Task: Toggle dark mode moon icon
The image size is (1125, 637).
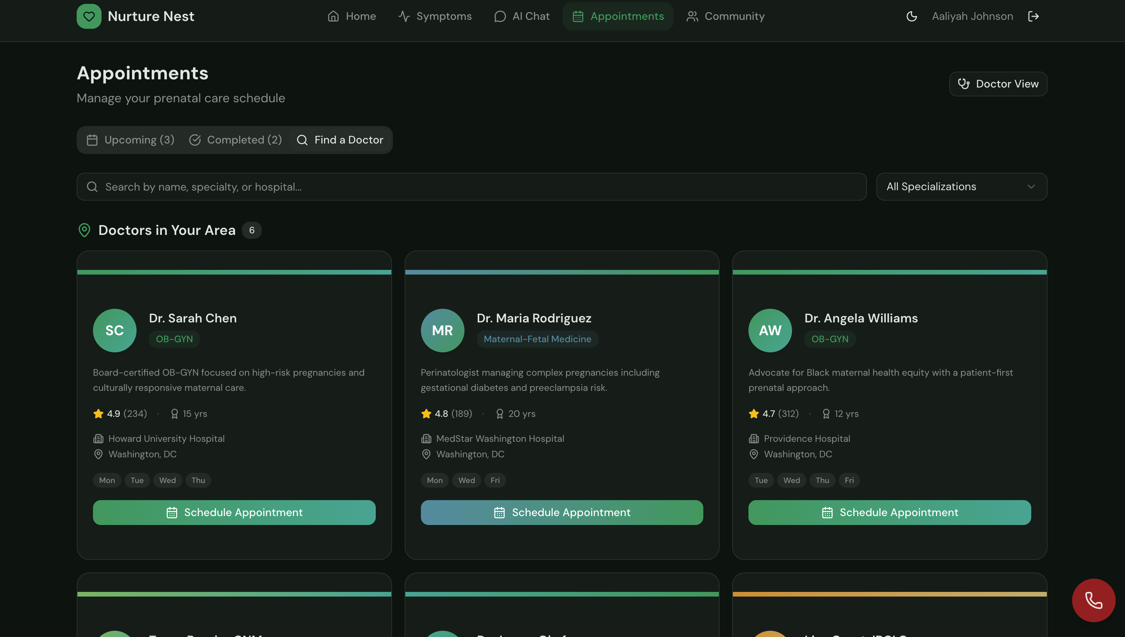Action: (x=911, y=16)
